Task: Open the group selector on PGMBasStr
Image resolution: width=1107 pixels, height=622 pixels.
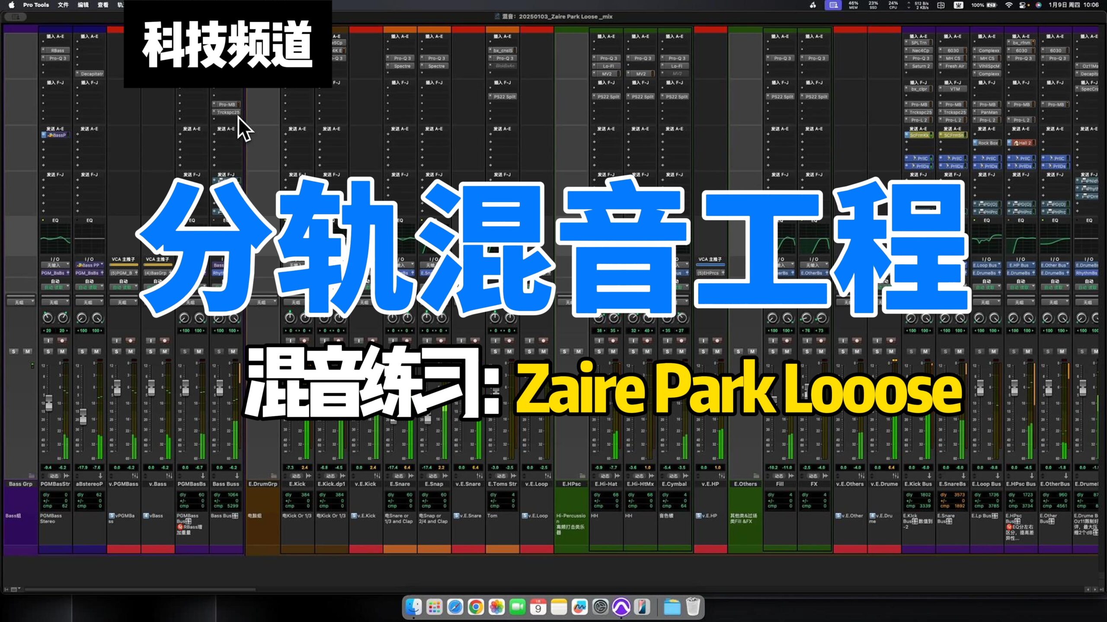Action: (x=55, y=302)
